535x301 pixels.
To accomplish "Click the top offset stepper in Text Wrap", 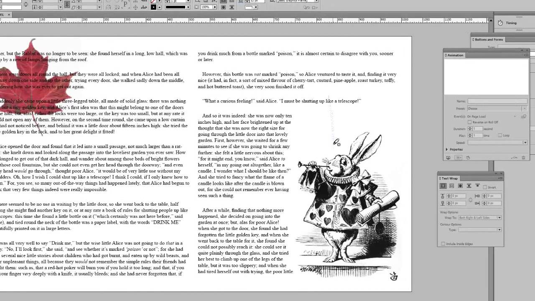I will [449, 196].
